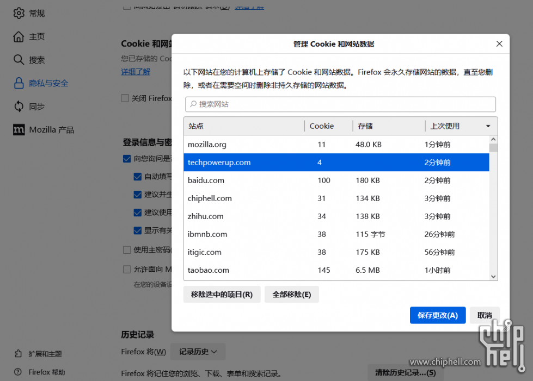Toggle the 关闭 Firefox checkbox
This screenshot has height=381, width=533.
125,98
